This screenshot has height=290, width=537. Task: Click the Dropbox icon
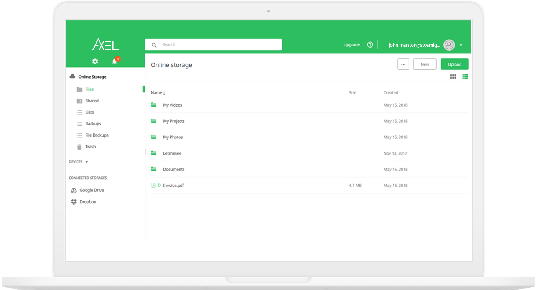pyautogui.click(x=74, y=202)
